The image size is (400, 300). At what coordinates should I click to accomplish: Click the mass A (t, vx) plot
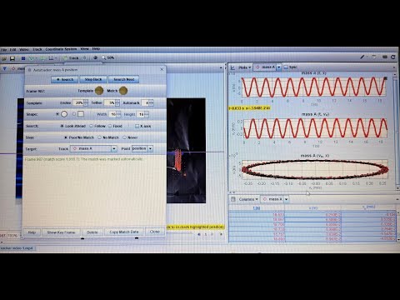click(315, 128)
